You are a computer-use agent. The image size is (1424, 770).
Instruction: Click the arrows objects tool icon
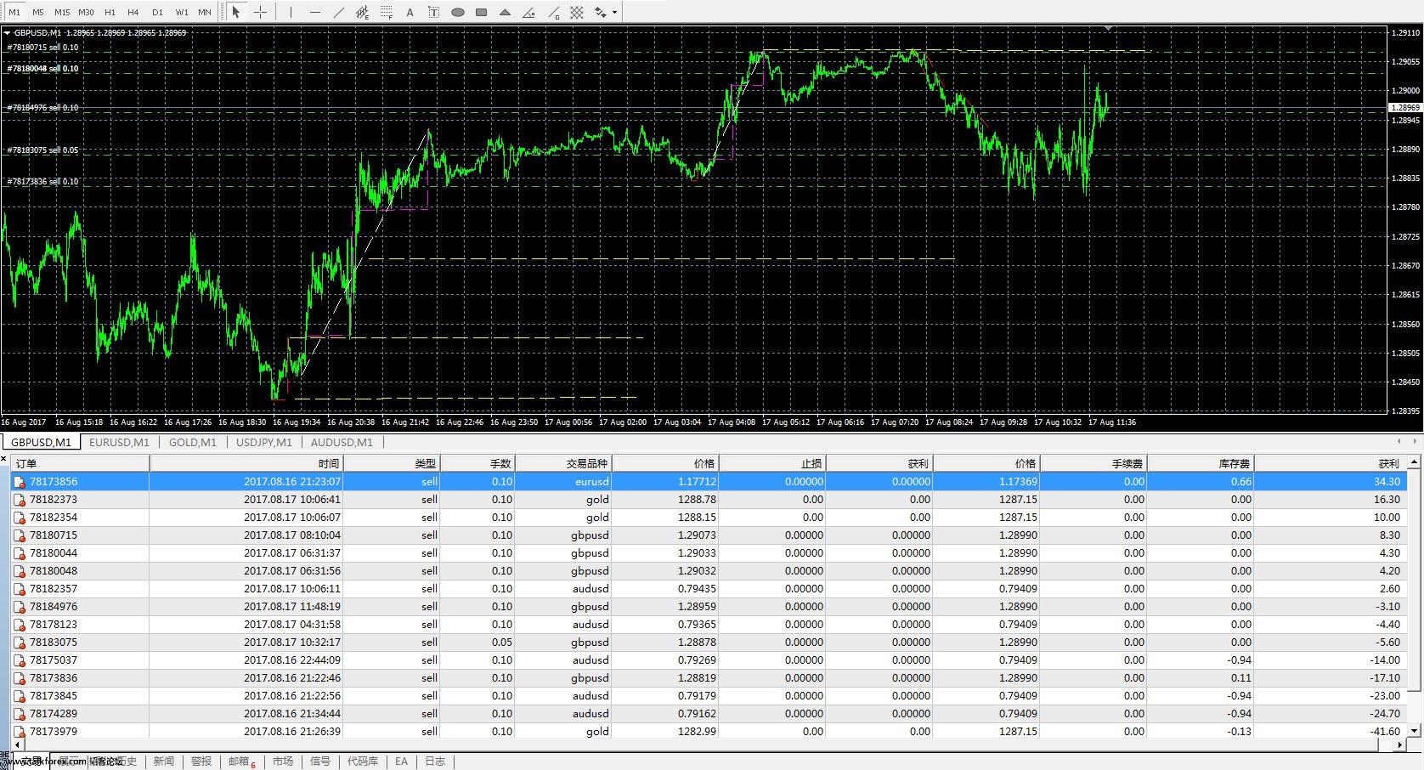click(601, 12)
